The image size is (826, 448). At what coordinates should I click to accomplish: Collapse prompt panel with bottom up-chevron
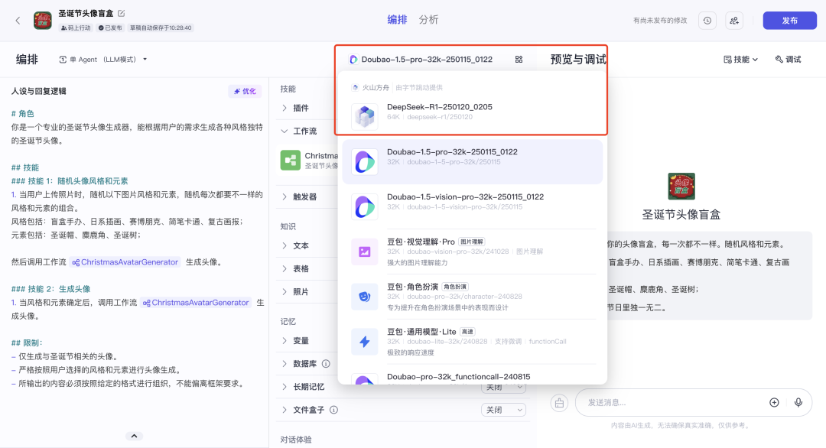click(134, 436)
